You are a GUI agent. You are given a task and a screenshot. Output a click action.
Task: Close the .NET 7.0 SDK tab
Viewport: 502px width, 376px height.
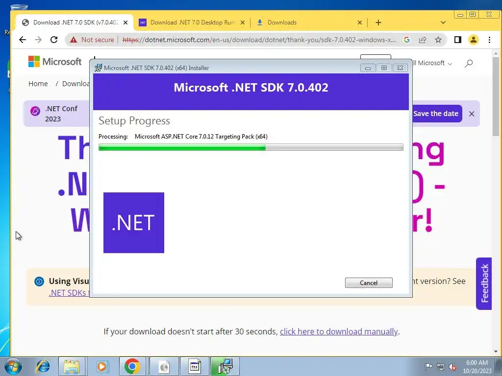pyautogui.click(x=125, y=23)
